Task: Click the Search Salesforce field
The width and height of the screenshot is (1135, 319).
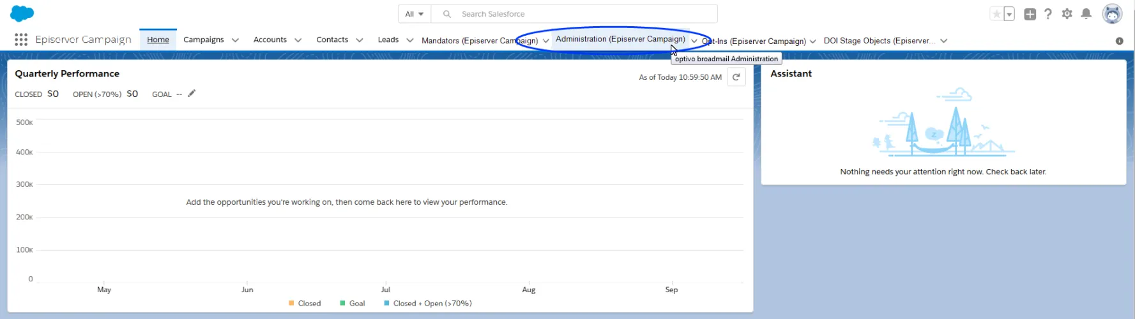Action: click(x=574, y=14)
